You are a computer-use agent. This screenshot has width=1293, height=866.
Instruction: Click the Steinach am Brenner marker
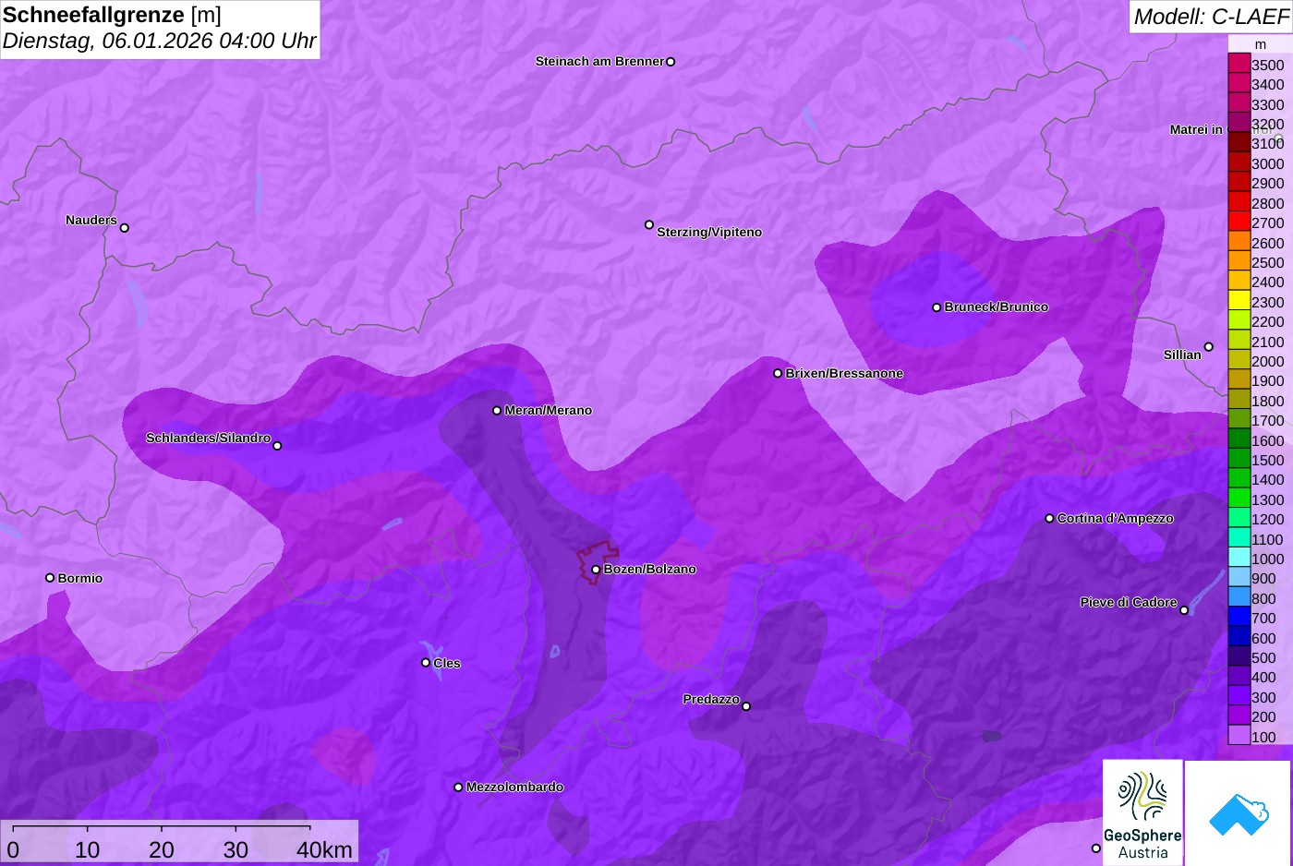point(671,62)
